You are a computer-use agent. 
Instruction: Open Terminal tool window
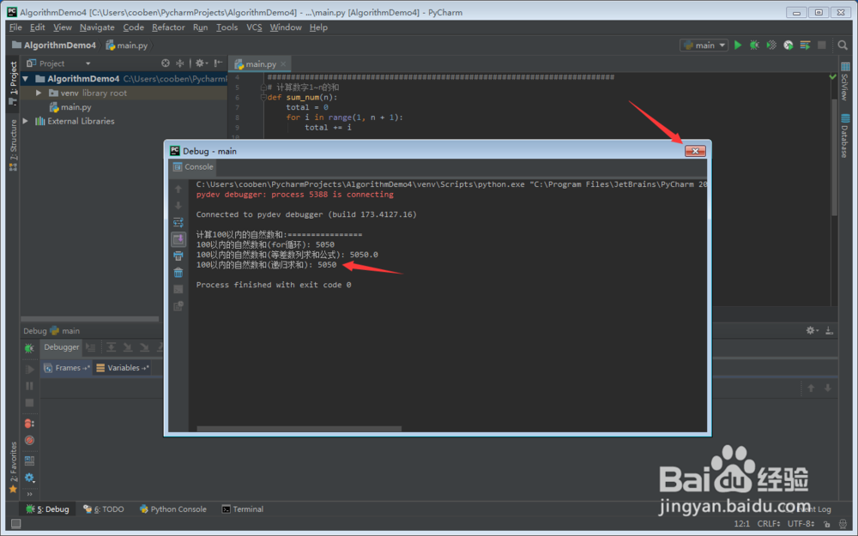[x=243, y=509]
